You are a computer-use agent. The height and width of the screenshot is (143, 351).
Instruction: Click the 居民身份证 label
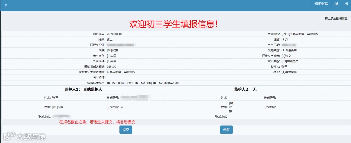pos(97,45)
